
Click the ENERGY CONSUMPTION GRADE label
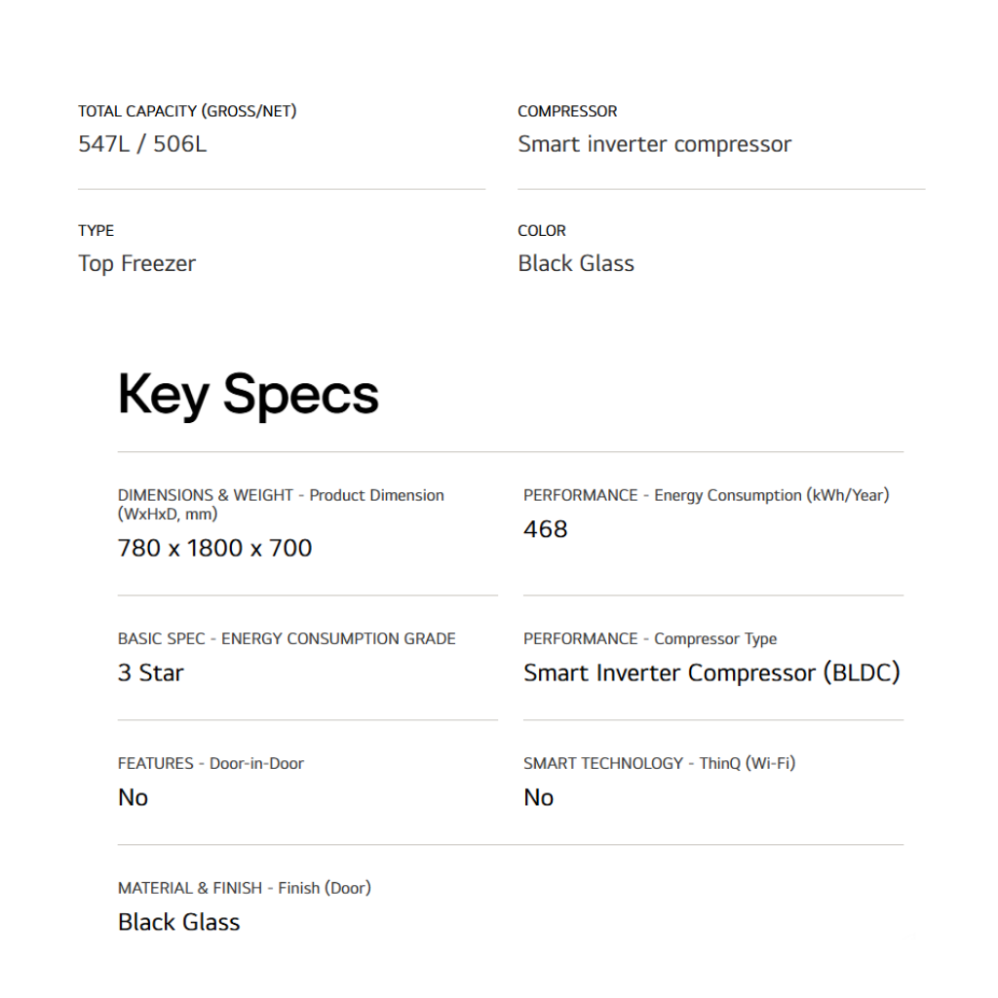[x=287, y=639]
